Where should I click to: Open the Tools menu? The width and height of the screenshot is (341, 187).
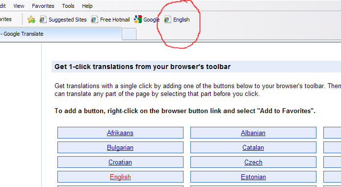point(68,6)
